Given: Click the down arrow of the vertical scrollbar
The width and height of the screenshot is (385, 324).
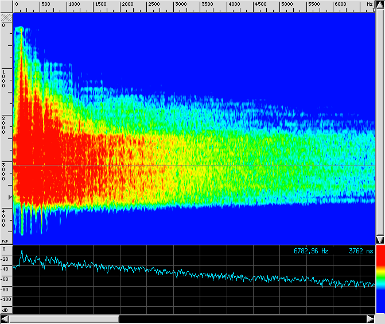Looking at the screenshot, I should [x=380, y=240].
